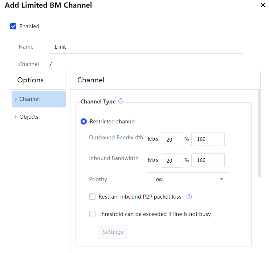269x253 pixels.
Task: Click the disabled Settings button
Action: pos(113,232)
